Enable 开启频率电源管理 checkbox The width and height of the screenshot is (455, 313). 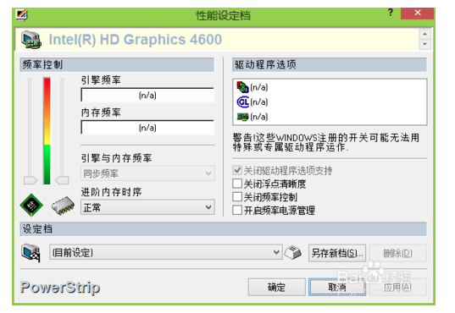point(237,210)
